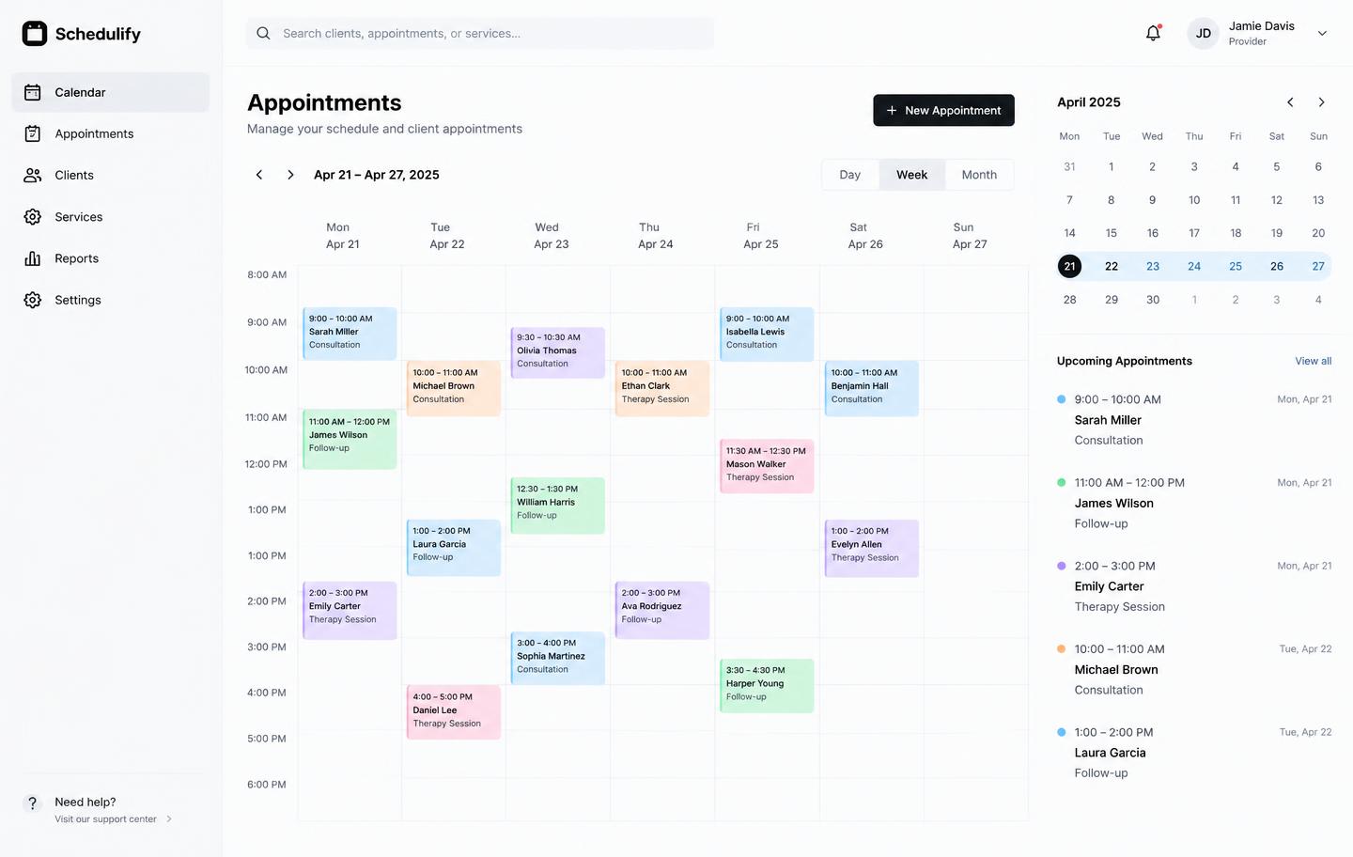
Task: Click the search magnifier icon
Action: coord(264,33)
